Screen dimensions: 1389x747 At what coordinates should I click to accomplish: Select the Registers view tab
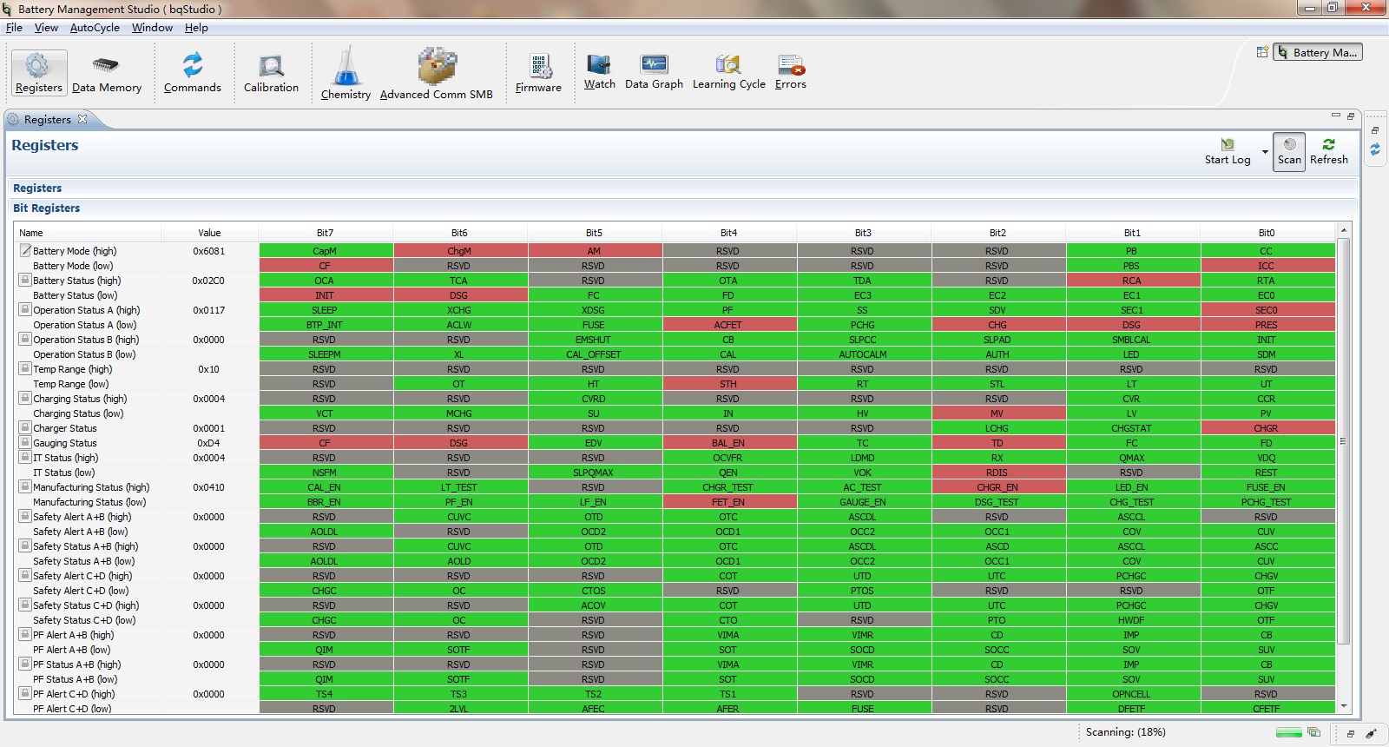(x=47, y=119)
